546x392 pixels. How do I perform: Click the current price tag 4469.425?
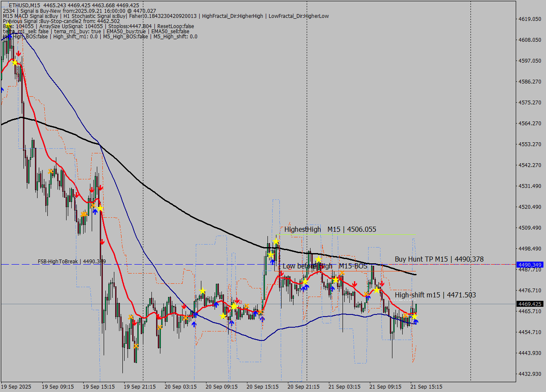529,304
